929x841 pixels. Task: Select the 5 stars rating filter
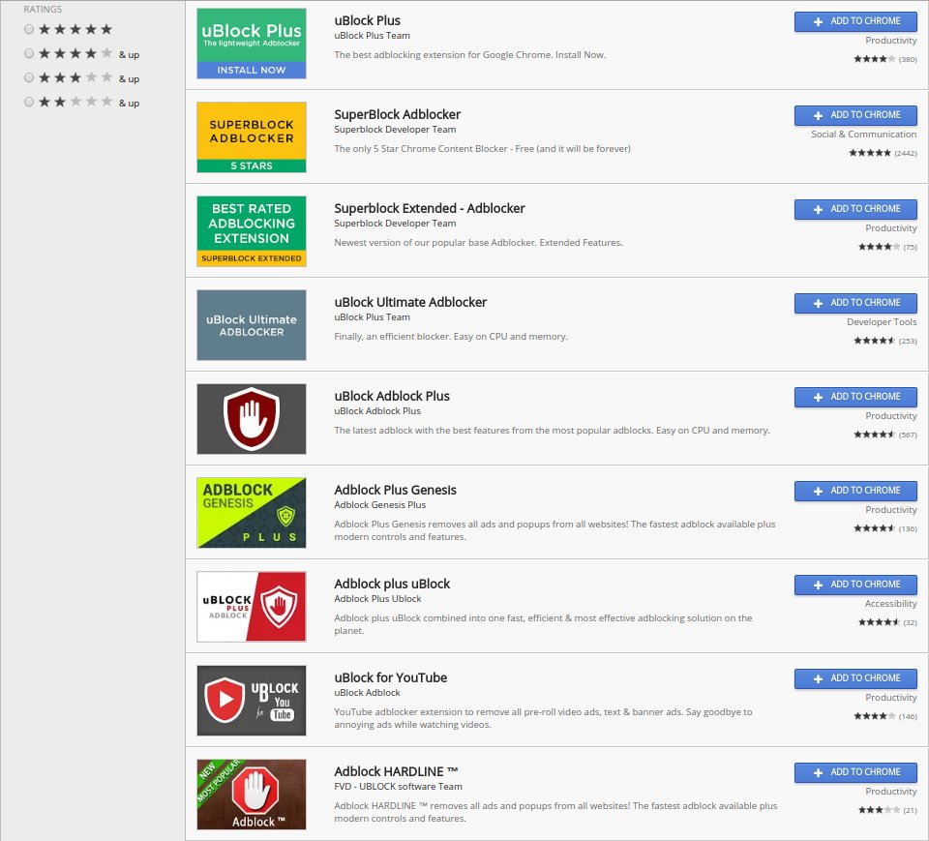(x=29, y=29)
